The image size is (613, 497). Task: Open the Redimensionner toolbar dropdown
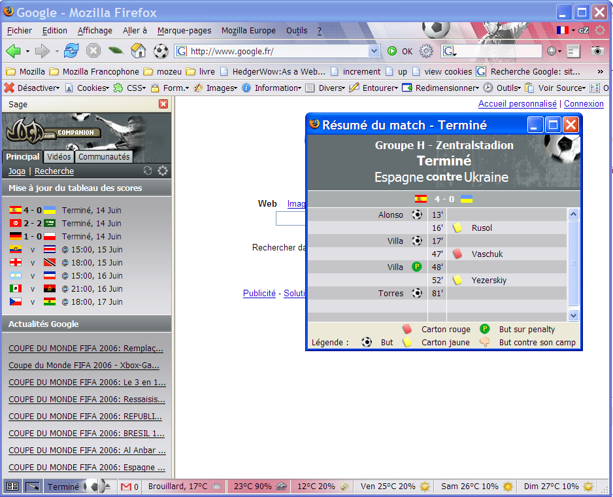pyautogui.click(x=440, y=88)
